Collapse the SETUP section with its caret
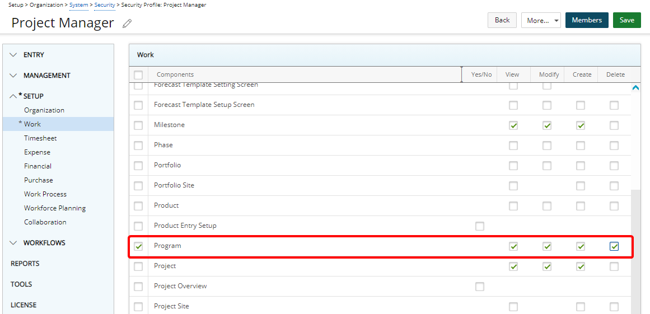The image size is (650, 314). click(x=13, y=96)
